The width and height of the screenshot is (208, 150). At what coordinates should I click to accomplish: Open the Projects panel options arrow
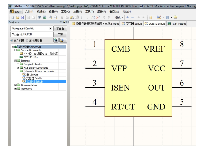click(61, 22)
